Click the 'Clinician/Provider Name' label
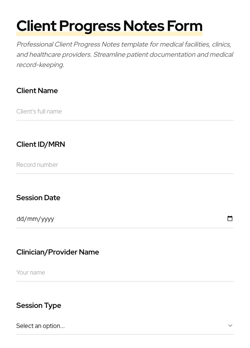 pyautogui.click(x=58, y=252)
